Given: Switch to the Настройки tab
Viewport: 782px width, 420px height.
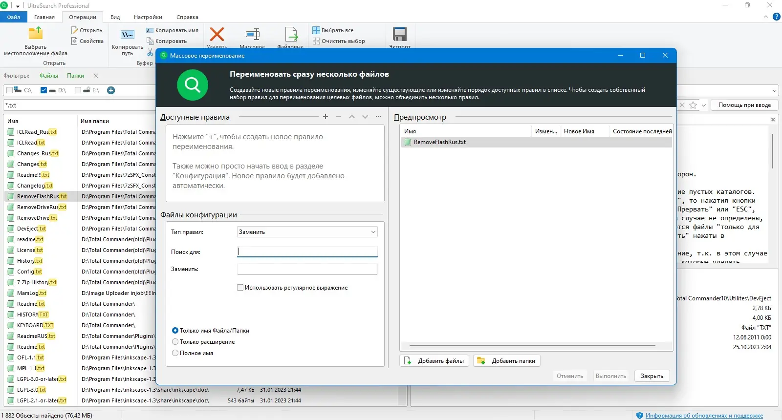Looking at the screenshot, I should (x=148, y=17).
